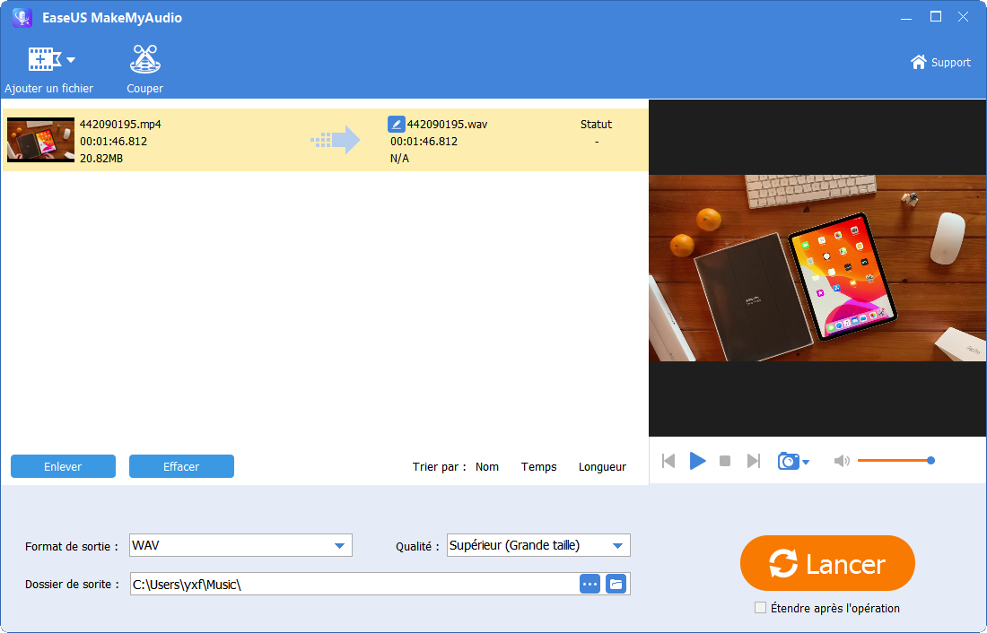
Task: Click the 20.82MB file size
Action: click(101, 158)
